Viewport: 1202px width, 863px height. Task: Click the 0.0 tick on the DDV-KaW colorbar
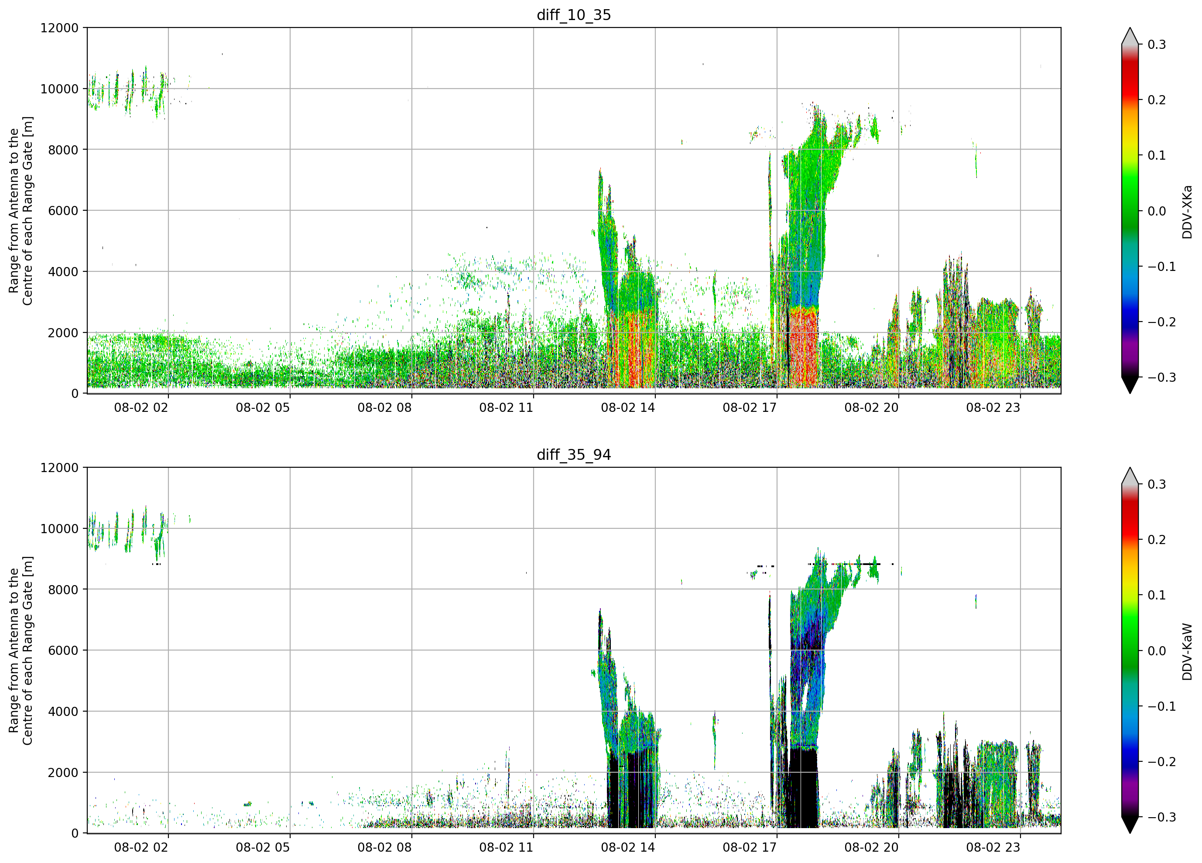(1157, 651)
